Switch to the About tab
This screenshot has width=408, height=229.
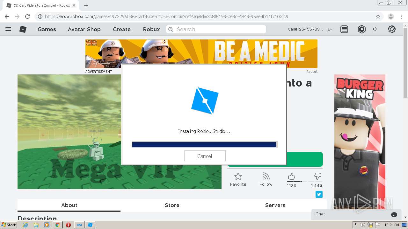69,205
